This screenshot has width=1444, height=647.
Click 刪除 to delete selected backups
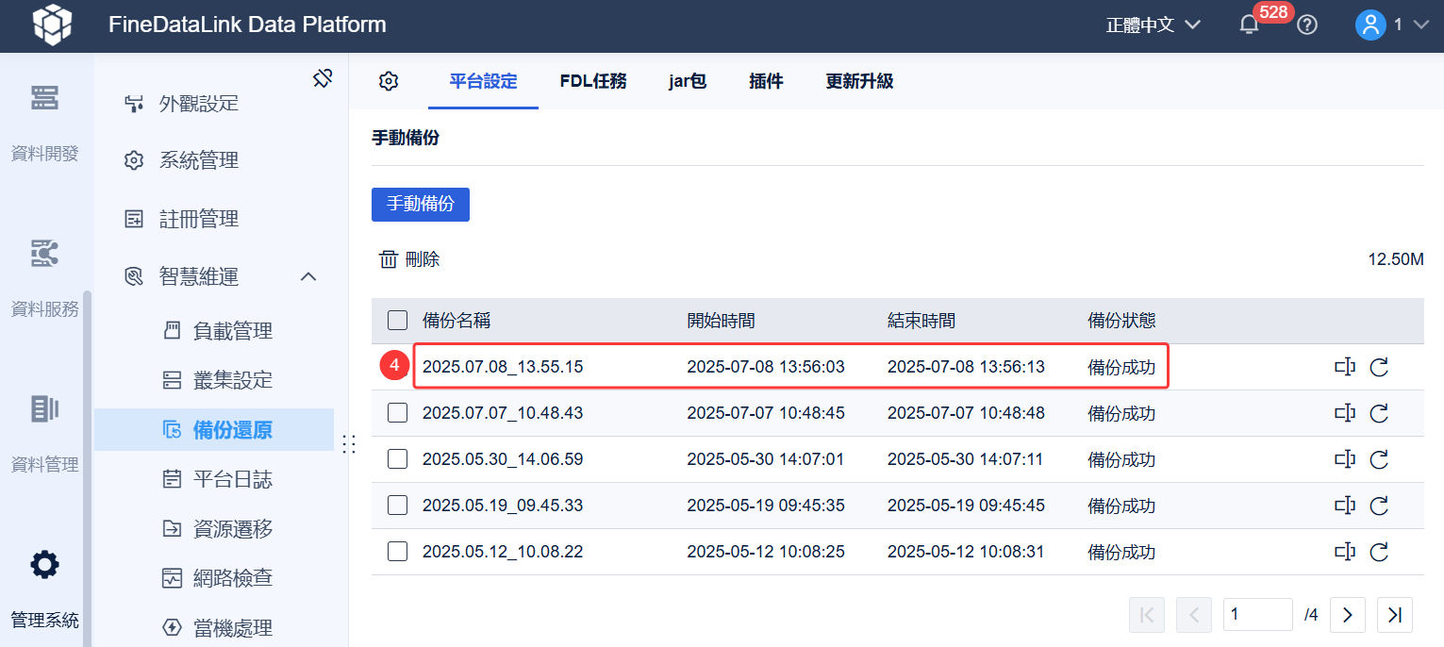pyautogui.click(x=409, y=259)
